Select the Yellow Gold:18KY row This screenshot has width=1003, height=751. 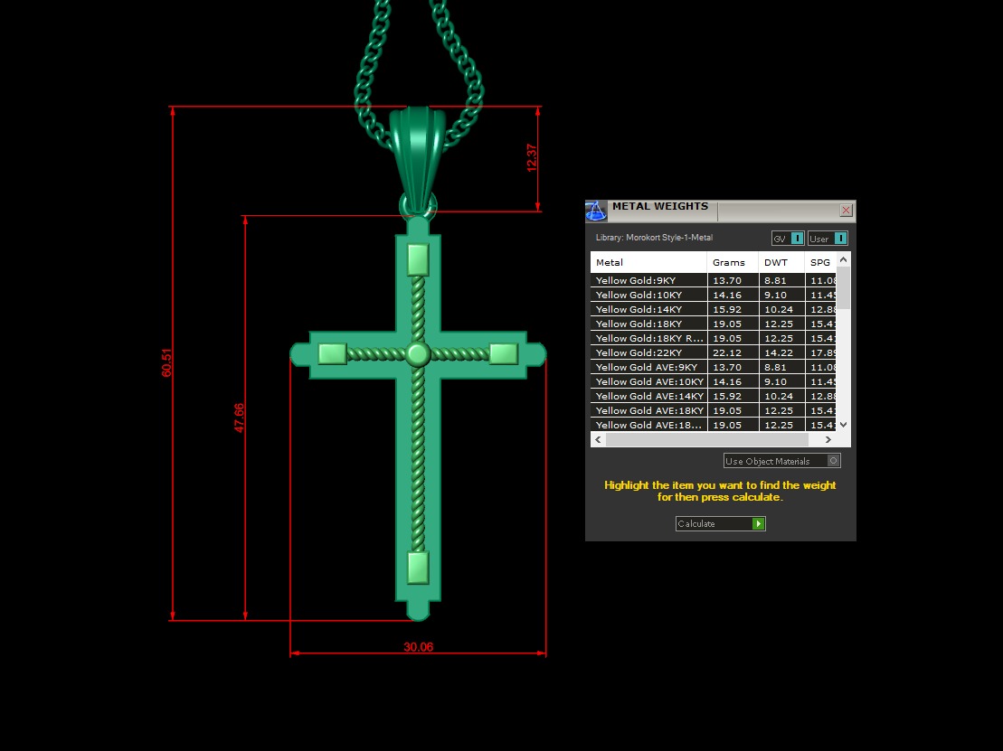tap(714, 324)
